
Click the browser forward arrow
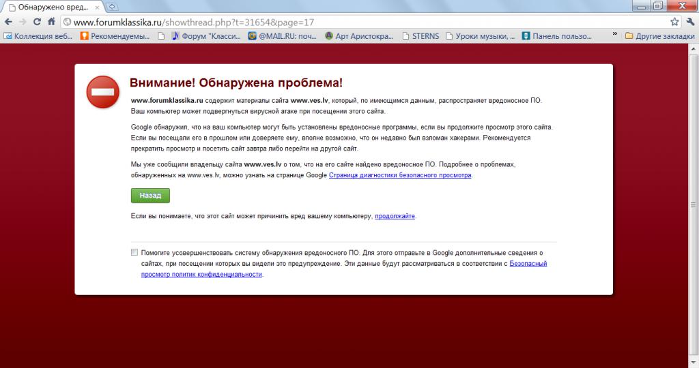[23, 22]
